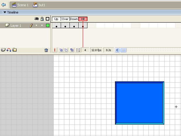This screenshot has width=181, height=136.
Task: Click Layer 1 page icon
Action: point(7,25)
